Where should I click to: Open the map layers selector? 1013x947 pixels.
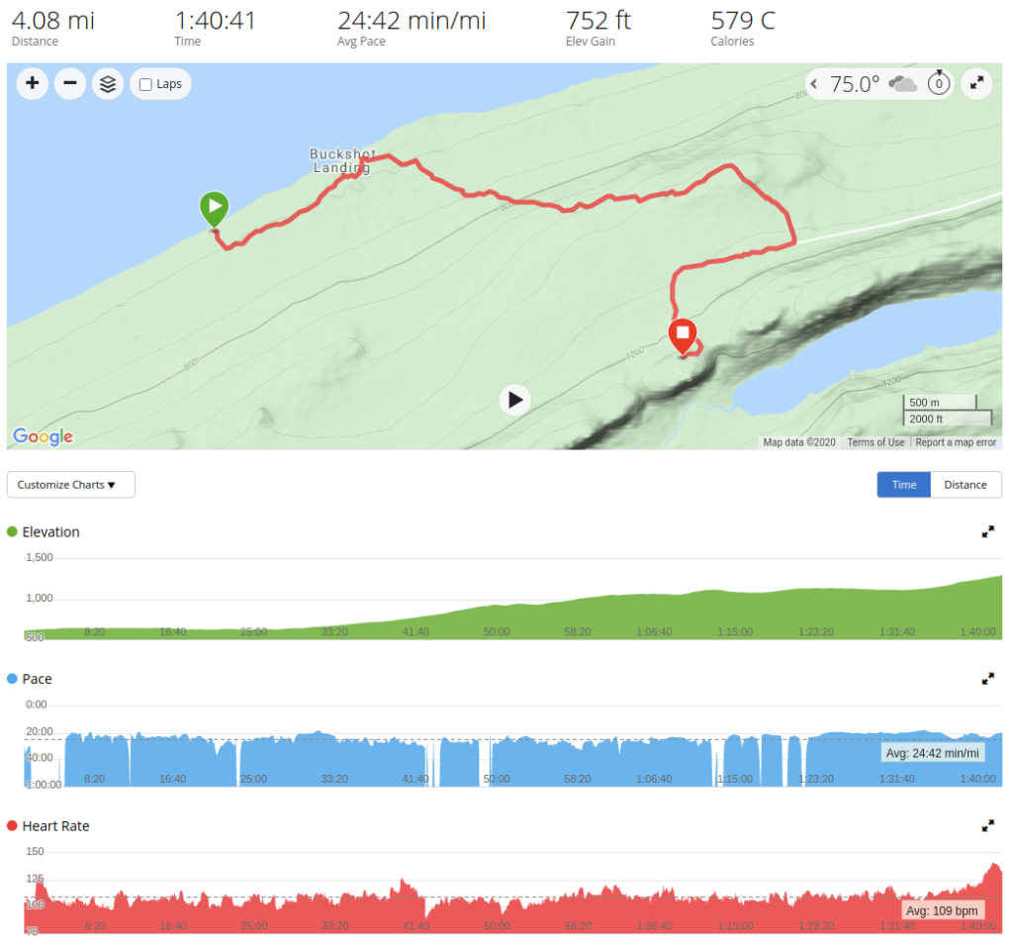(108, 83)
